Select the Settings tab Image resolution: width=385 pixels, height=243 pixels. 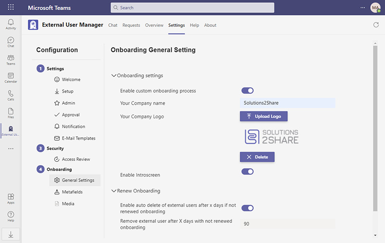pos(177,25)
